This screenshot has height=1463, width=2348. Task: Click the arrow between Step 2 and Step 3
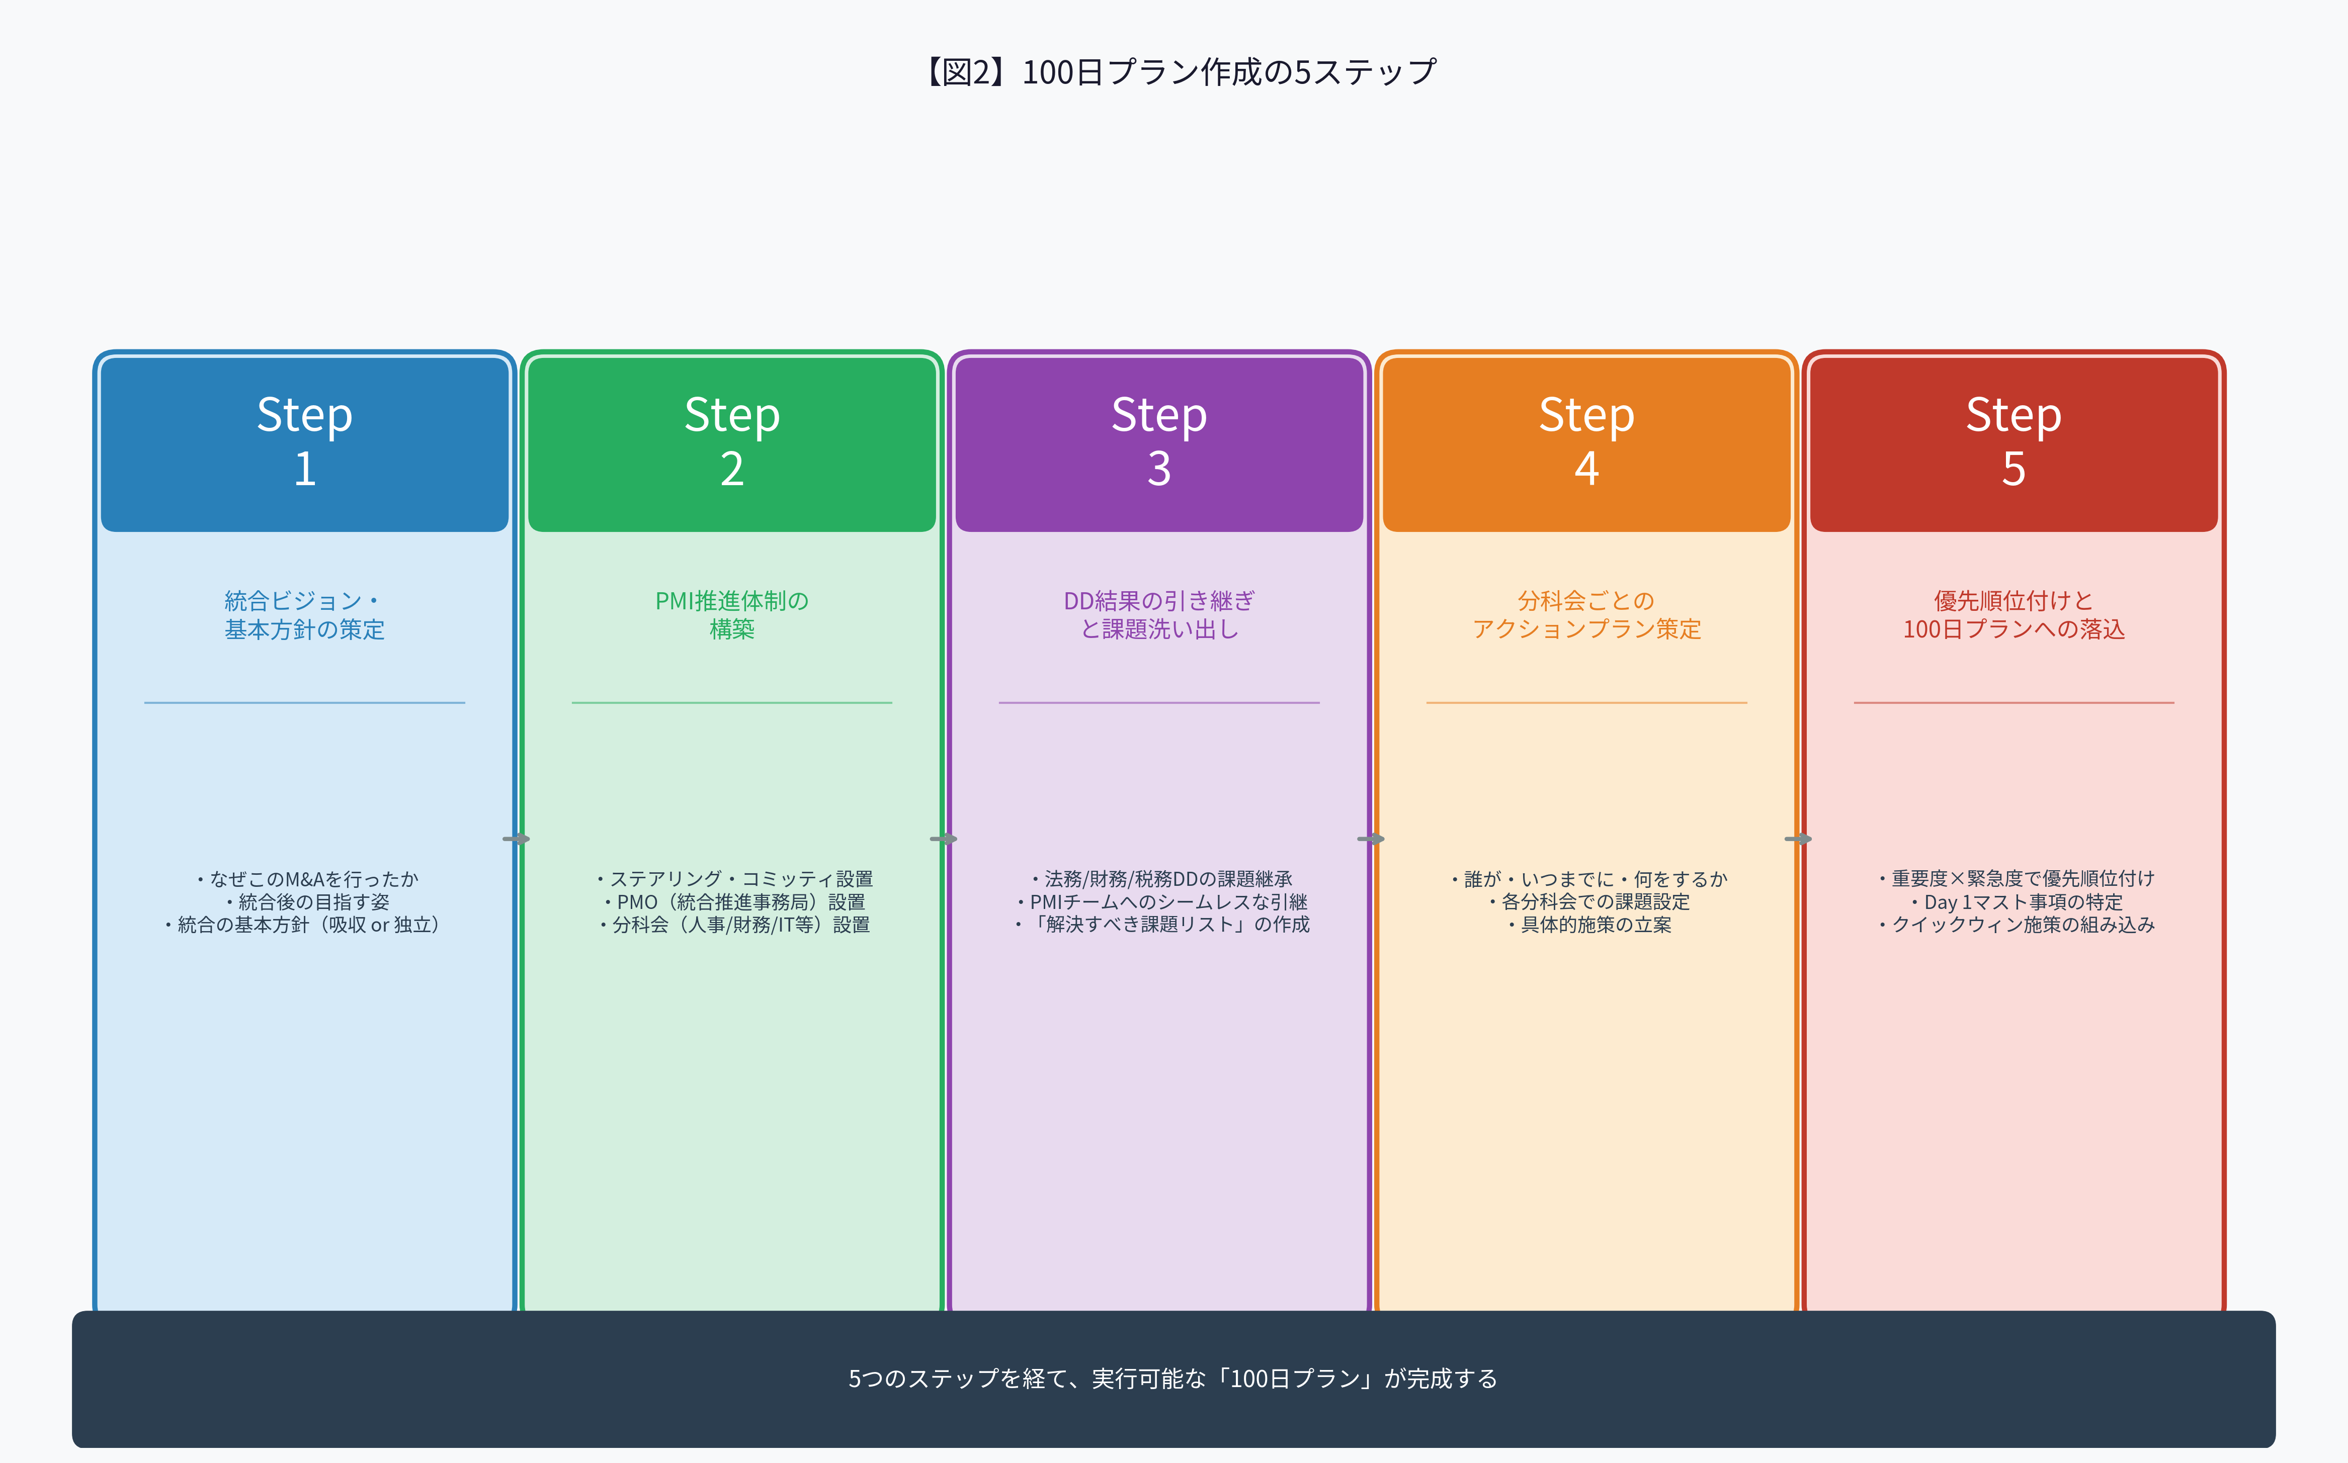coord(945,840)
